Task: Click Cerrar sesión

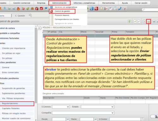Action: tap(141, 3)
